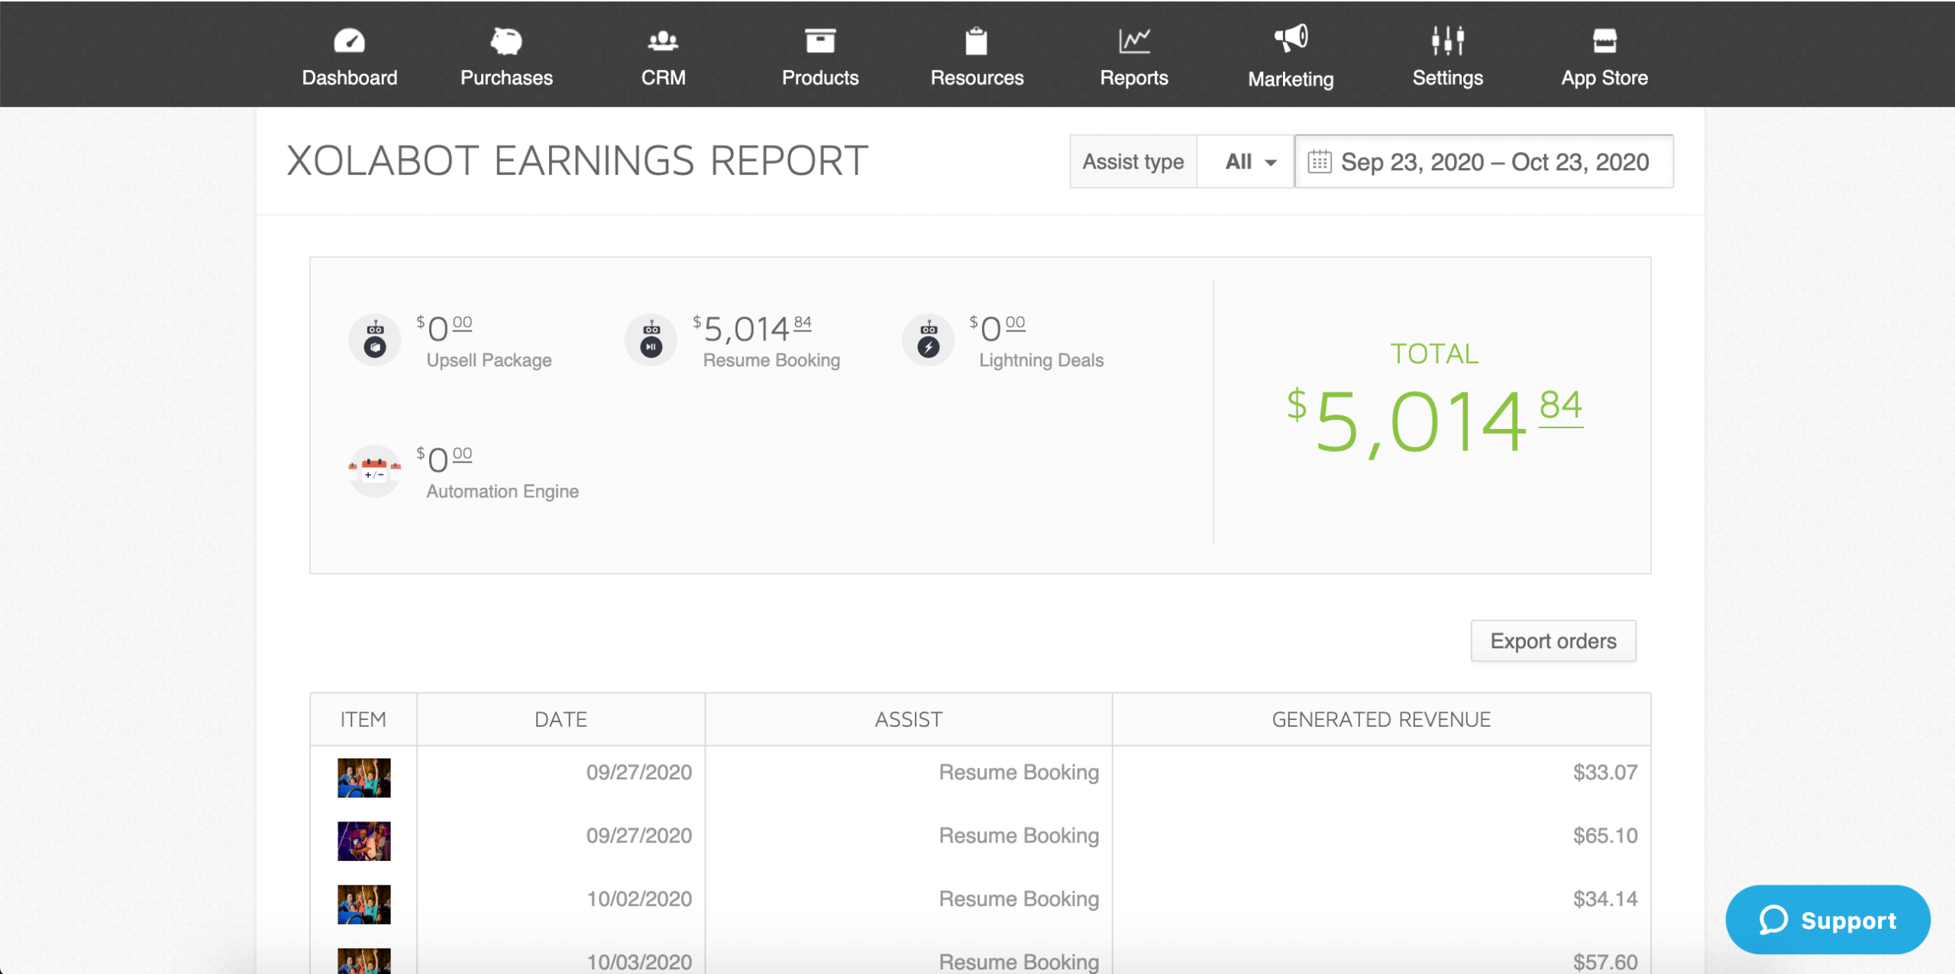Click the Resources clipboard icon
The width and height of the screenshot is (1955, 974).
(x=977, y=40)
